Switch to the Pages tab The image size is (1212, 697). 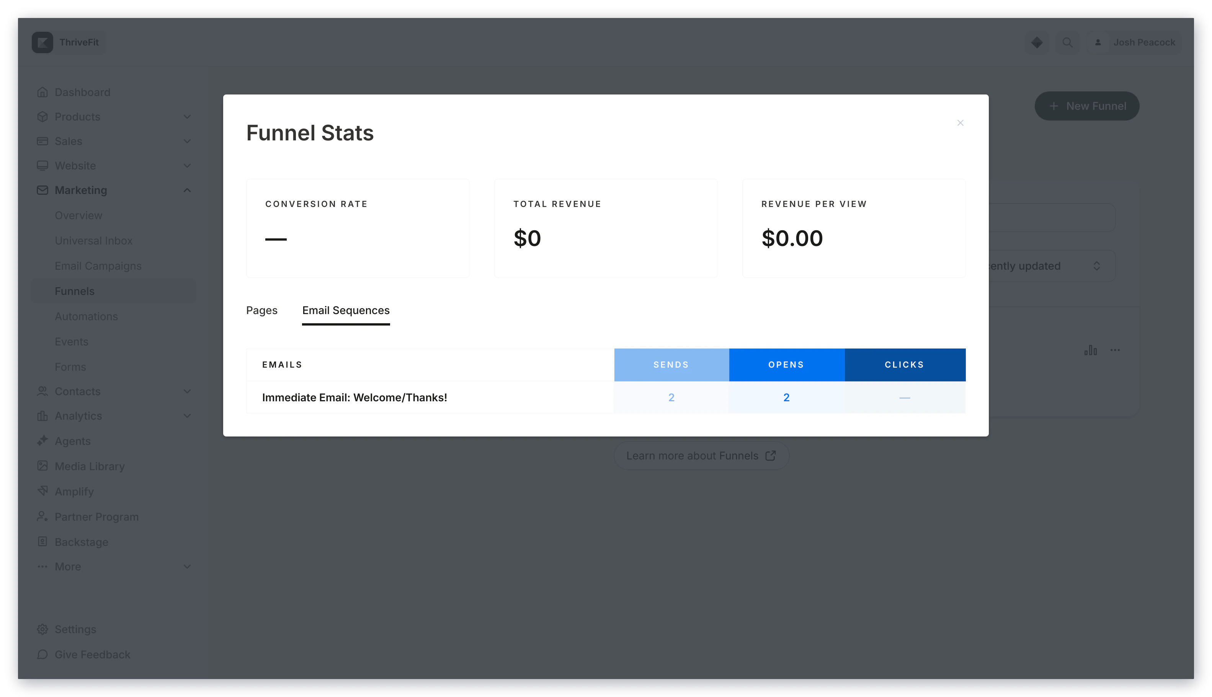tap(261, 310)
